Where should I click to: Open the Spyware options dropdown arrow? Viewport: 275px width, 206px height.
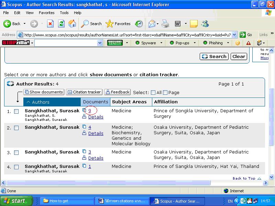pyautogui.click(x=161, y=43)
